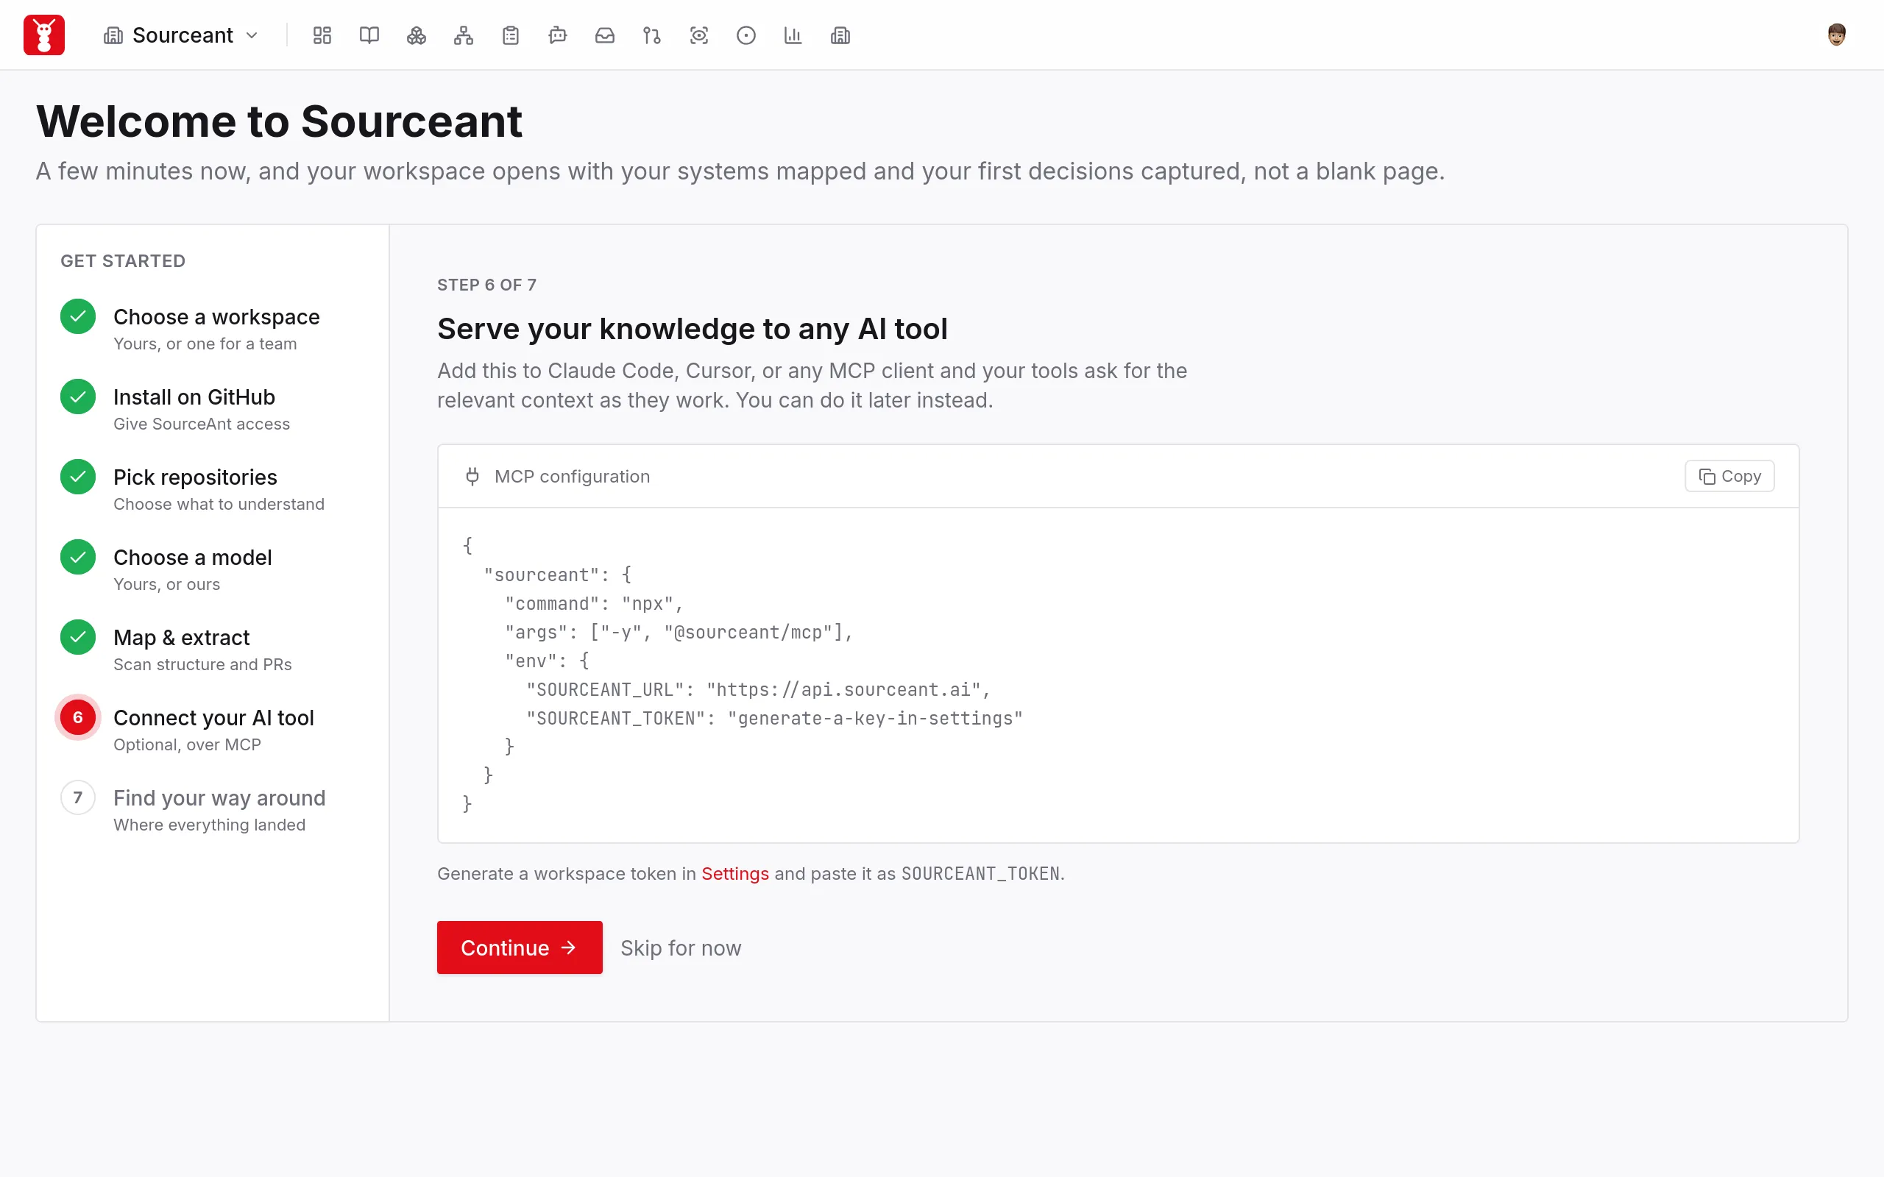Screen dimensions: 1884x1177
Task: Click Skip for now
Action: tap(681, 948)
